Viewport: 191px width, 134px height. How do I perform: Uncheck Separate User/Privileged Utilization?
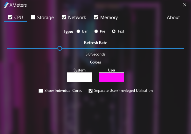[90, 91]
